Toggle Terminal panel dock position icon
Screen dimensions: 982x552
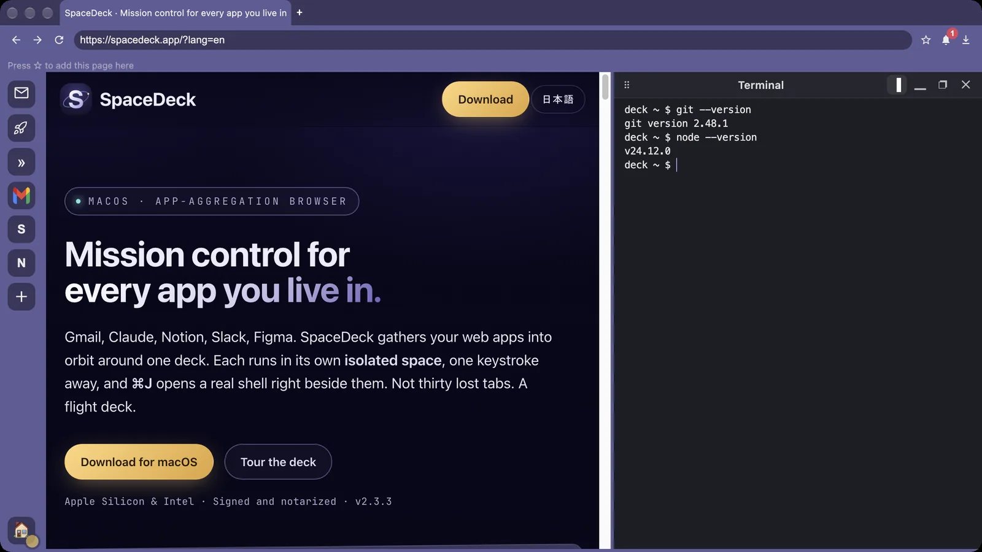pyautogui.click(x=898, y=85)
